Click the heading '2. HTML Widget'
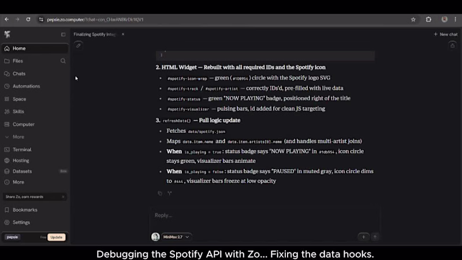The width and height of the screenshot is (462, 260). click(x=176, y=67)
